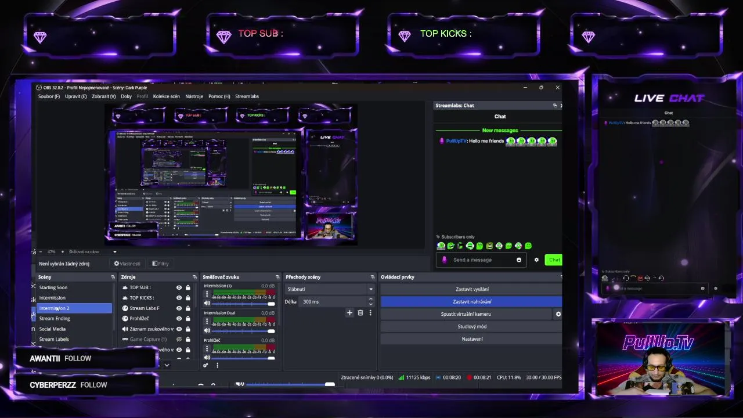Click the Send a message chat field
743x418 pixels.
coord(482,260)
